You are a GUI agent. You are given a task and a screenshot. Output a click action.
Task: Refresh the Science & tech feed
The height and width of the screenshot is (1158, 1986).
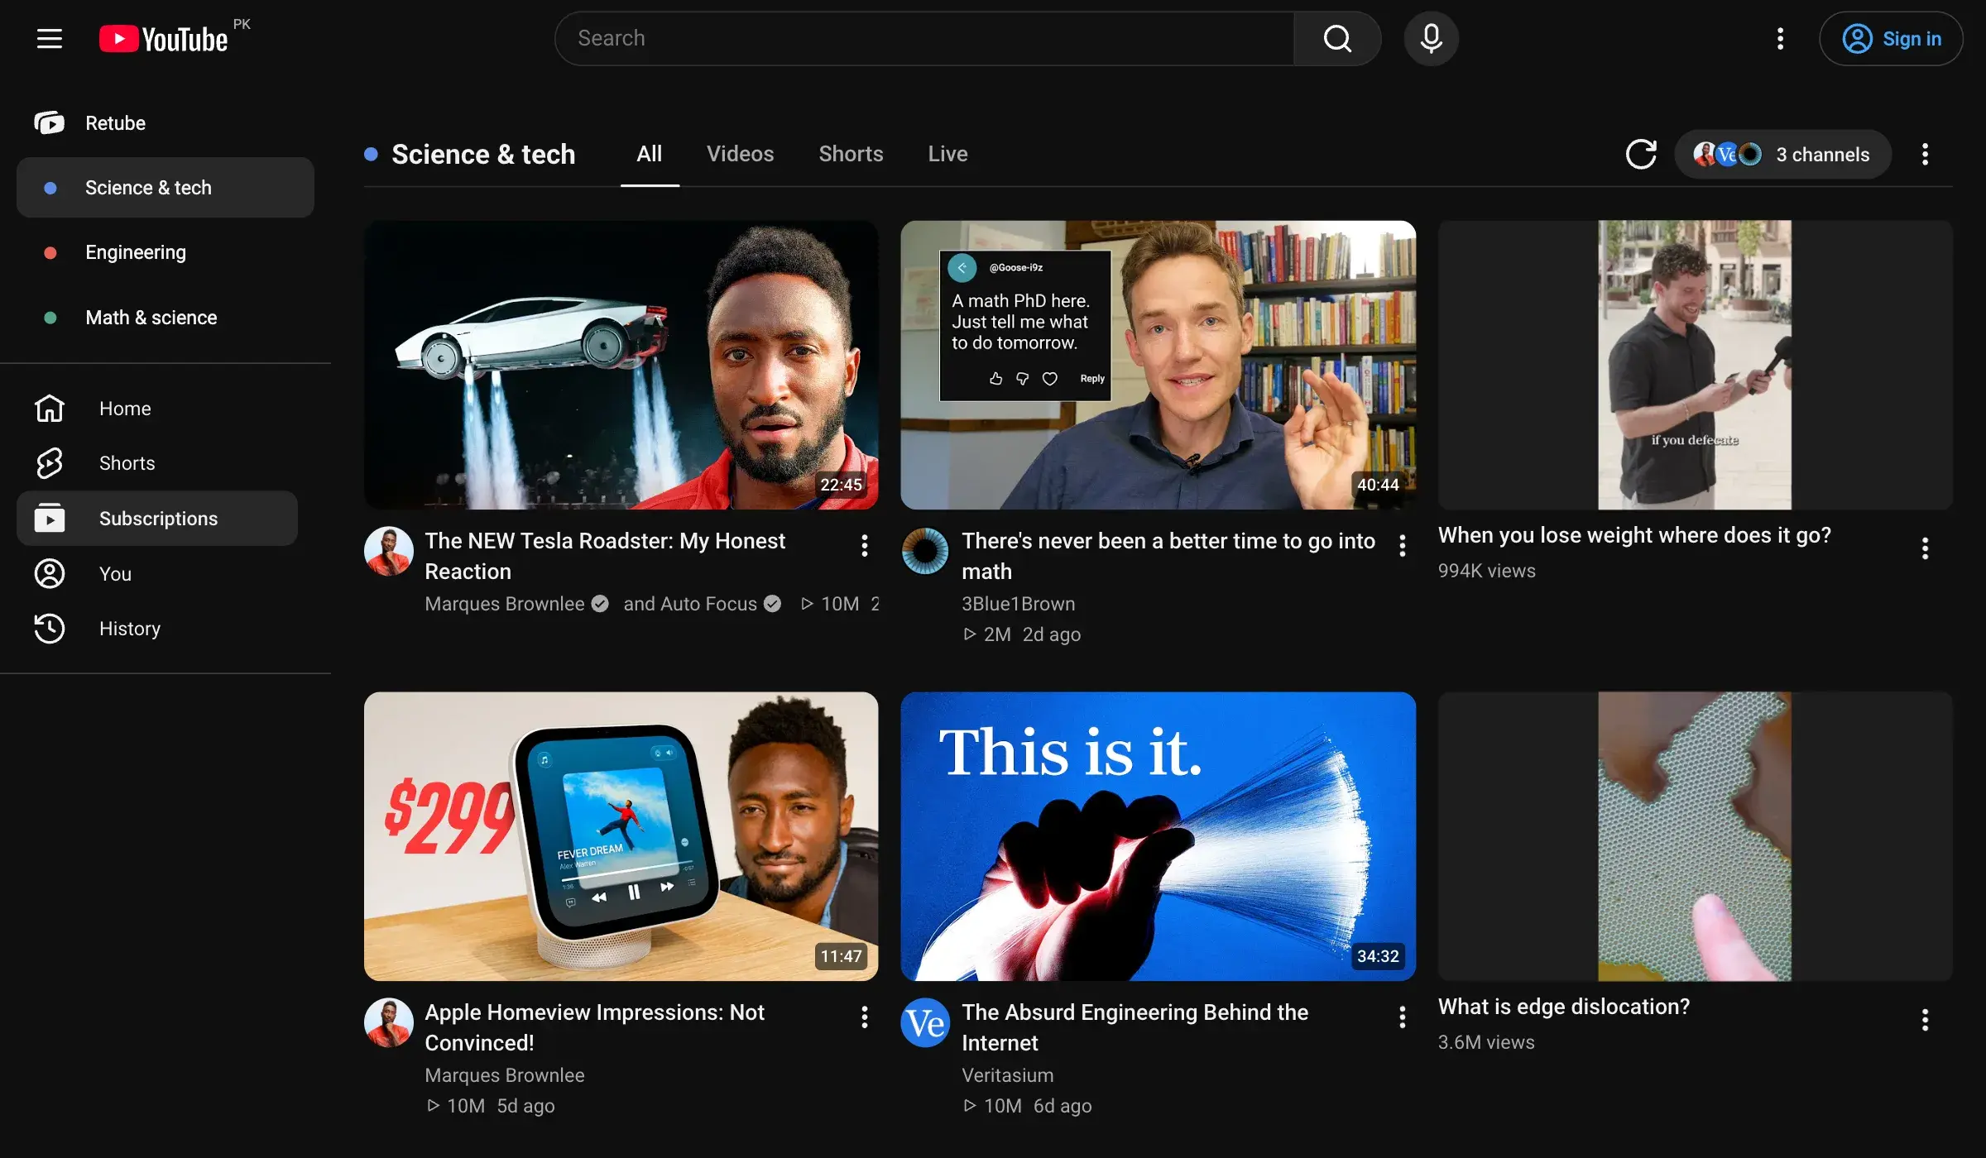click(1641, 155)
